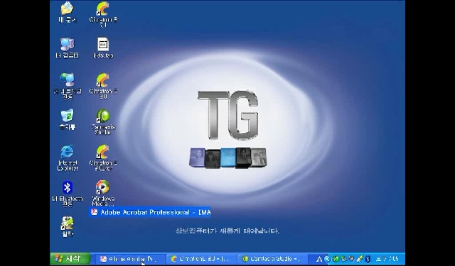This screenshot has height=266, width=455.
Task: Select the Internet Explorer desktop icon
Action: (x=68, y=157)
